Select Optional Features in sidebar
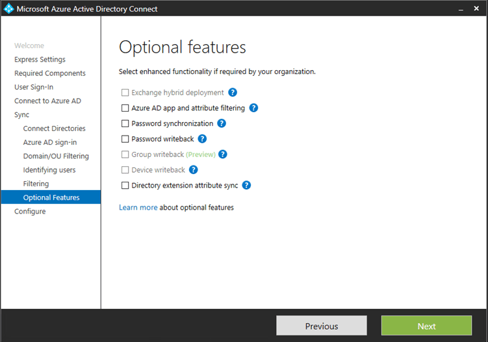Viewport: 488px width, 342px height. coord(51,197)
